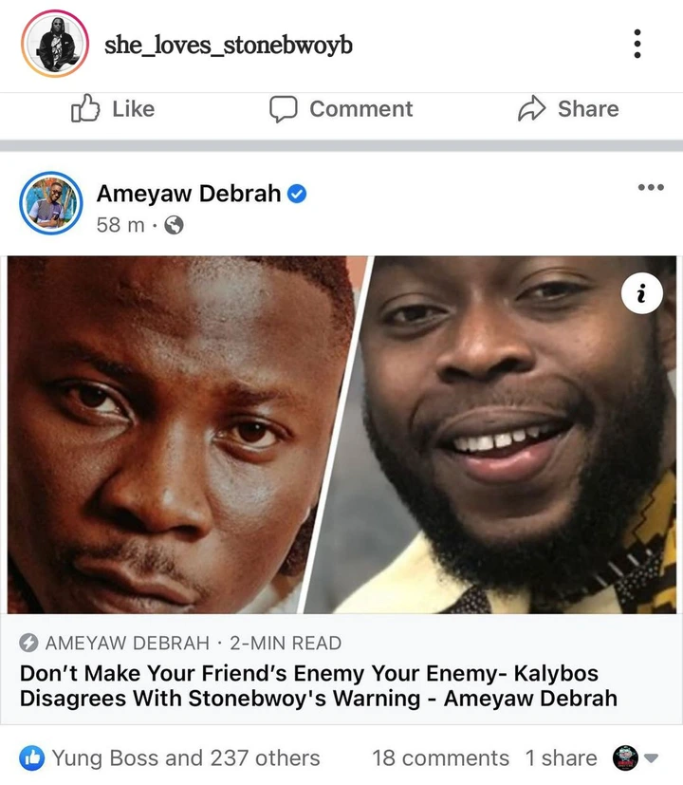The width and height of the screenshot is (683, 785).
Task: Open Ameyaw Debrah page name
Action: 189,194
